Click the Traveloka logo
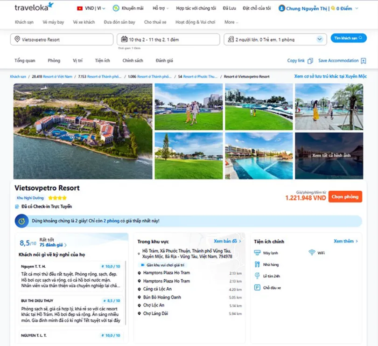378x346 pixels. coord(34,7)
